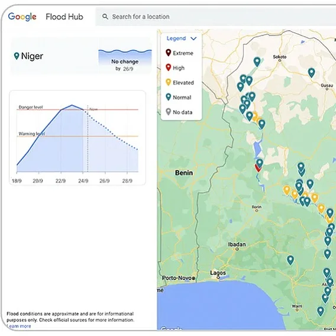
Task: Collapse the Legend dropdown chevron
Action: pyautogui.click(x=193, y=38)
